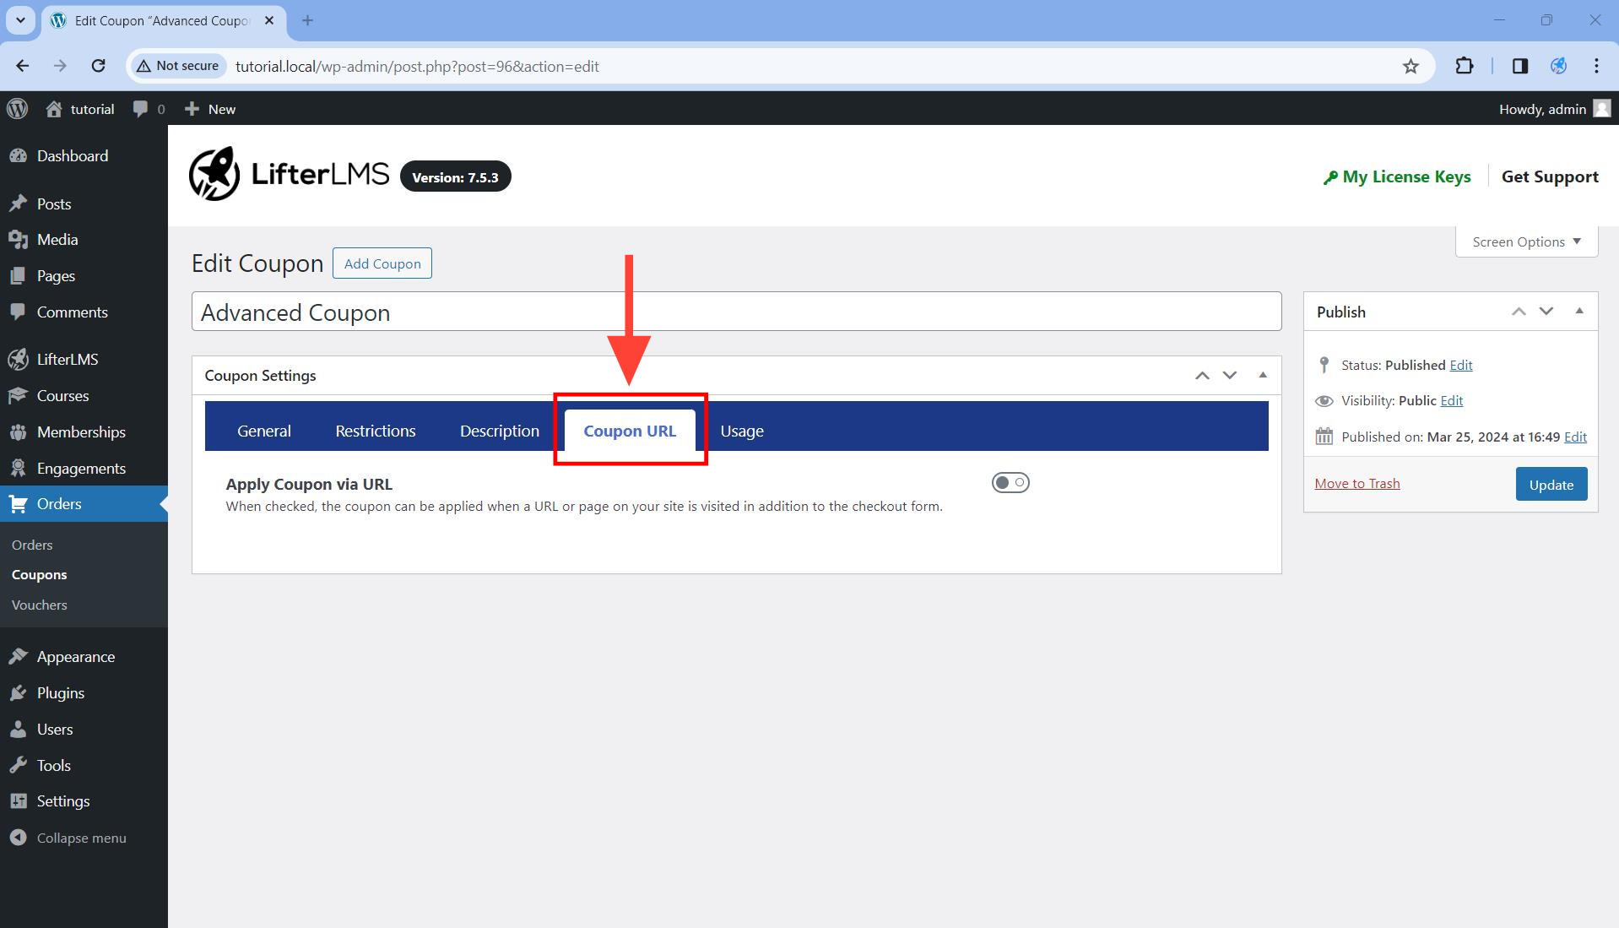
Task: Click the WordPress logo in admin bar
Action: tap(18, 109)
